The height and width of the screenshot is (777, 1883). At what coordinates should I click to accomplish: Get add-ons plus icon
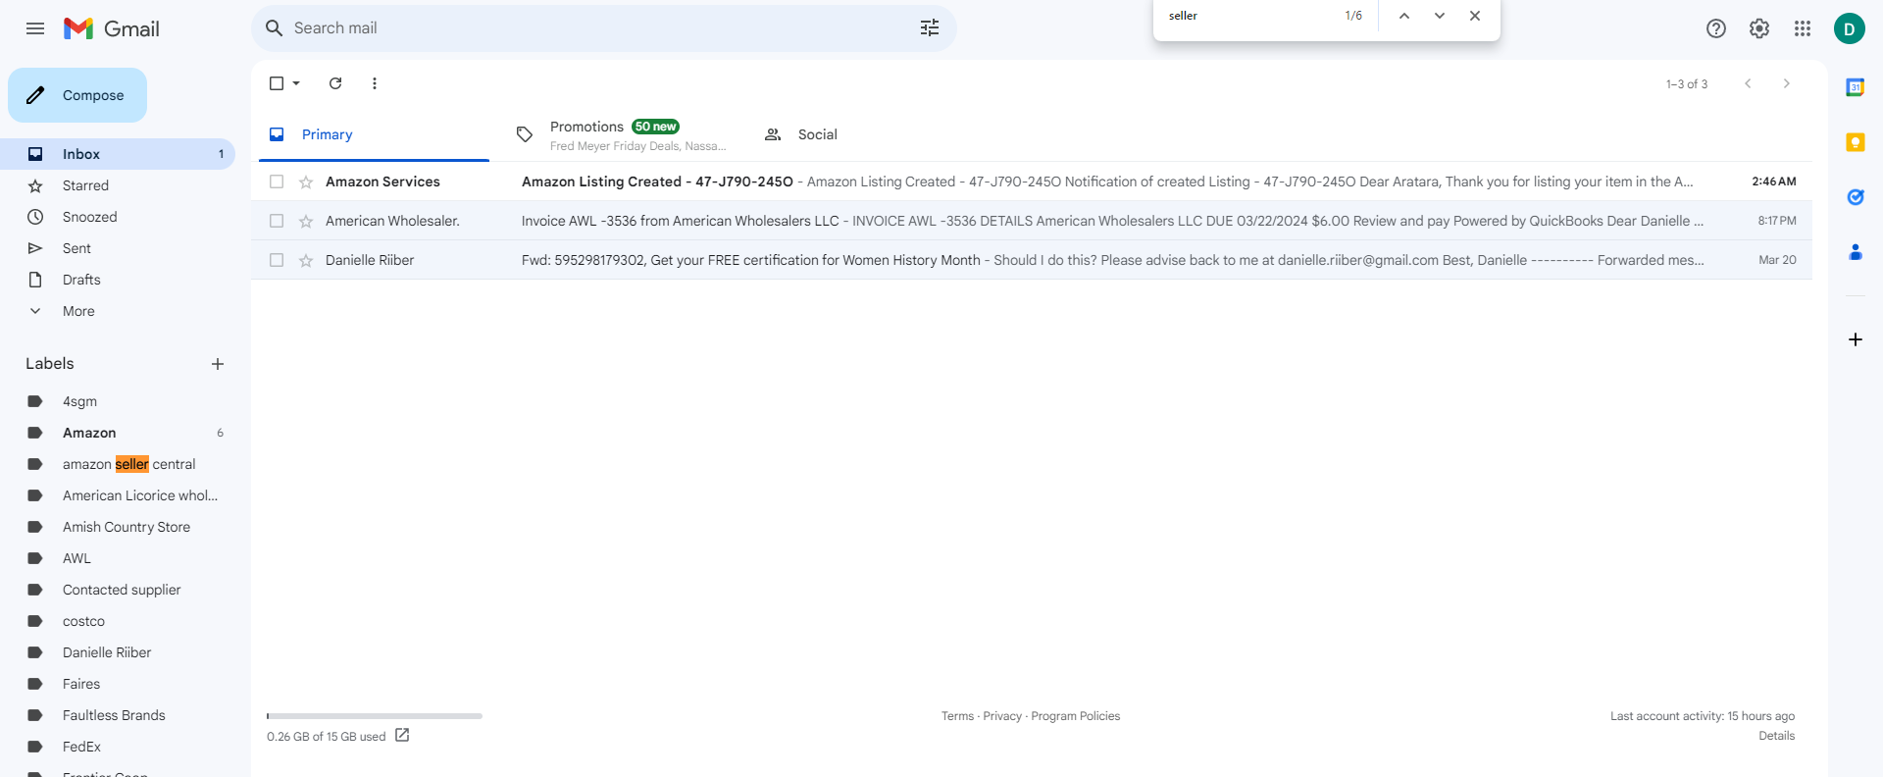pyautogui.click(x=1856, y=339)
